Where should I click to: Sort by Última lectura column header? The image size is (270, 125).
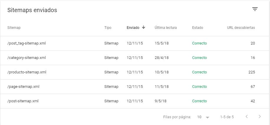tap(166, 28)
